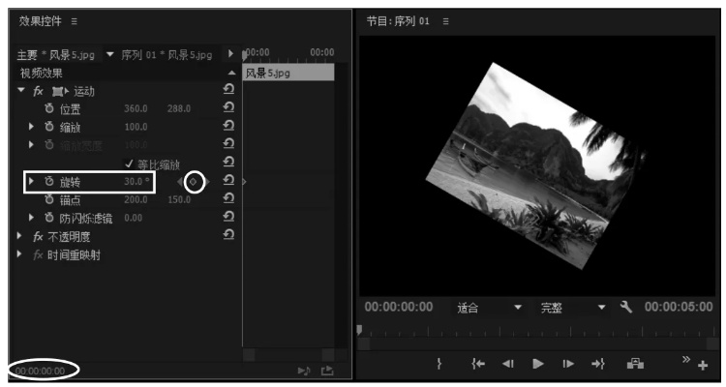Viewport: 726px width, 387px height.
Task: Toggle timeline view arrow beside 序列 01
Action: pos(230,54)
